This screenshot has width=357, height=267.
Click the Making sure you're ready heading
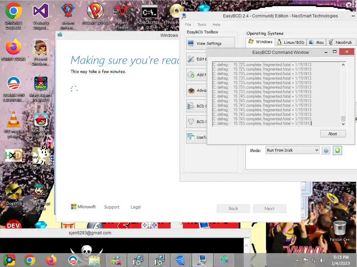(x=125, y=60)
